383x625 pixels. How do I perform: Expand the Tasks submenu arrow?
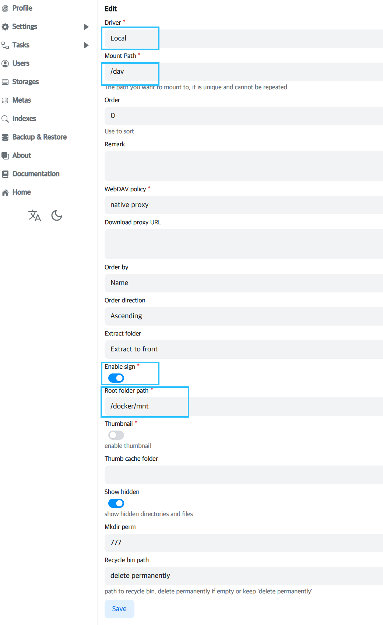(x=86, y=45)
